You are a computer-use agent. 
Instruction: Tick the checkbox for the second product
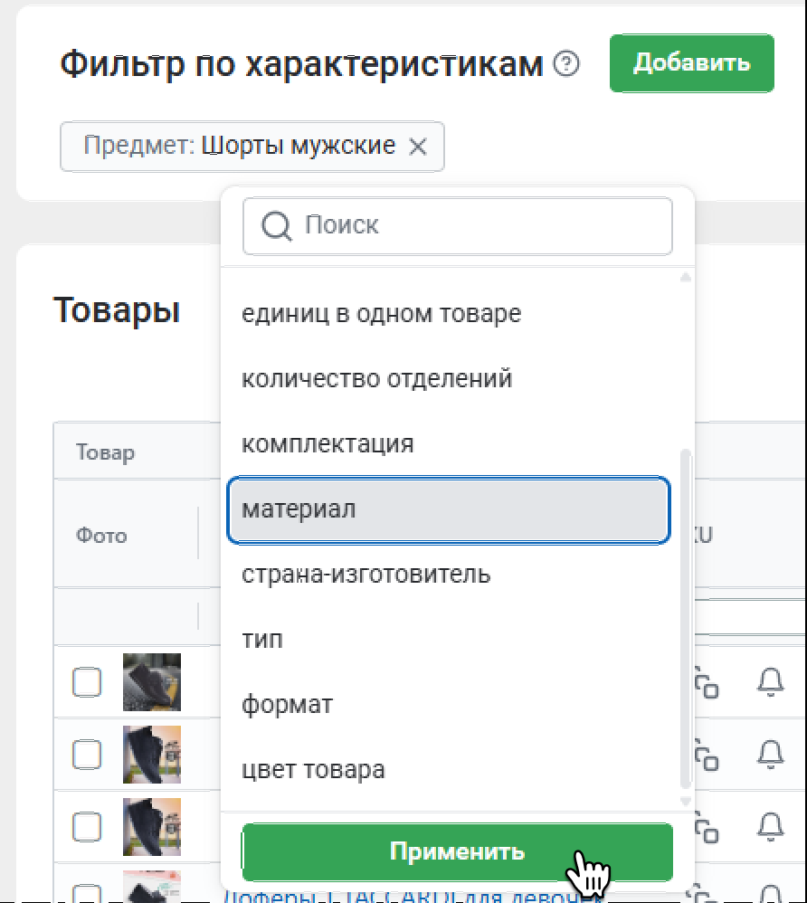[87, 754]
